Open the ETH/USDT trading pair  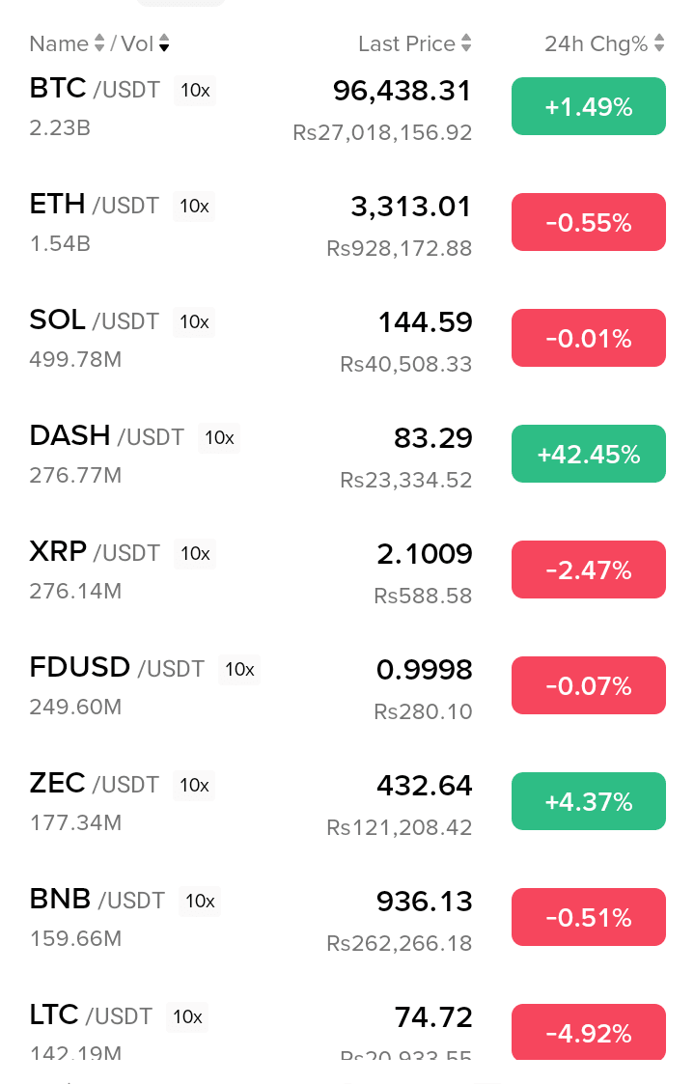click(x=94, y=206)
